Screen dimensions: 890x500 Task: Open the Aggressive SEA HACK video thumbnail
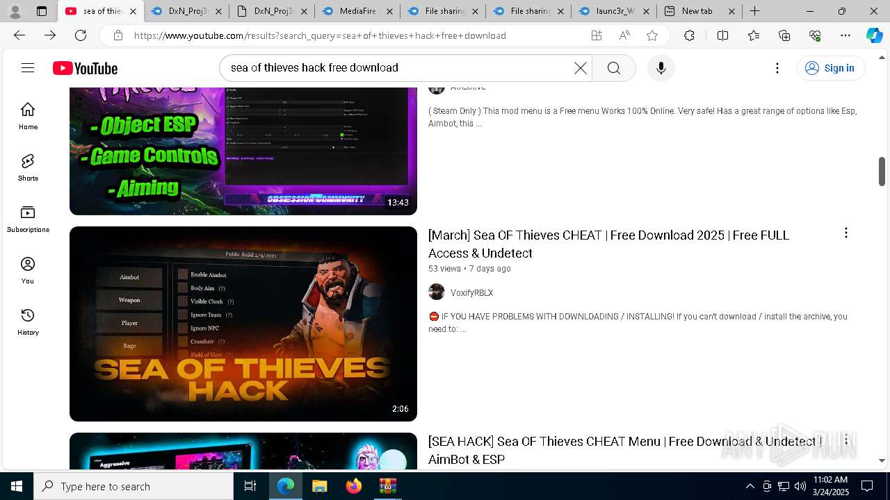point(243,451)
